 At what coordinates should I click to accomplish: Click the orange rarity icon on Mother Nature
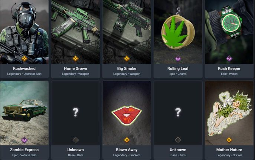(x=229, y=140)
